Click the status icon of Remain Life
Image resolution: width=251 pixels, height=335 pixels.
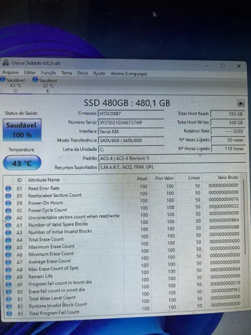(x=9, y=277)
